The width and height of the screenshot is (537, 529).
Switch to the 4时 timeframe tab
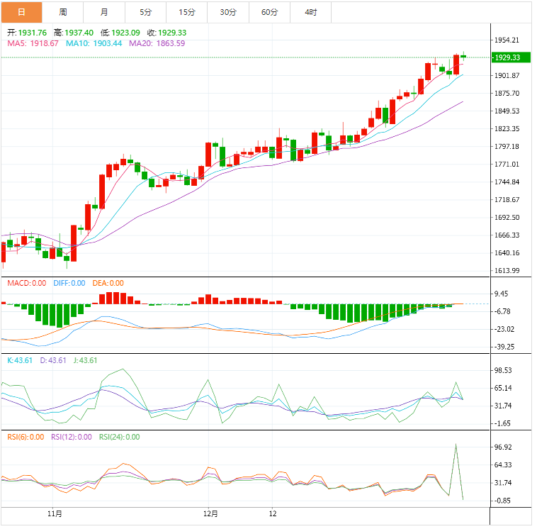pyautogui.click(x=311, y=12)
